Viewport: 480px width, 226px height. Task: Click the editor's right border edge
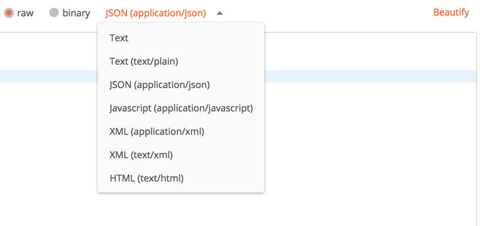[x=476, y=128]
